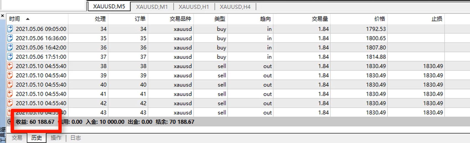
Task: Click the entry icon on 16:36:00 row
Action: pyautogui.click(x=10, y=38)
